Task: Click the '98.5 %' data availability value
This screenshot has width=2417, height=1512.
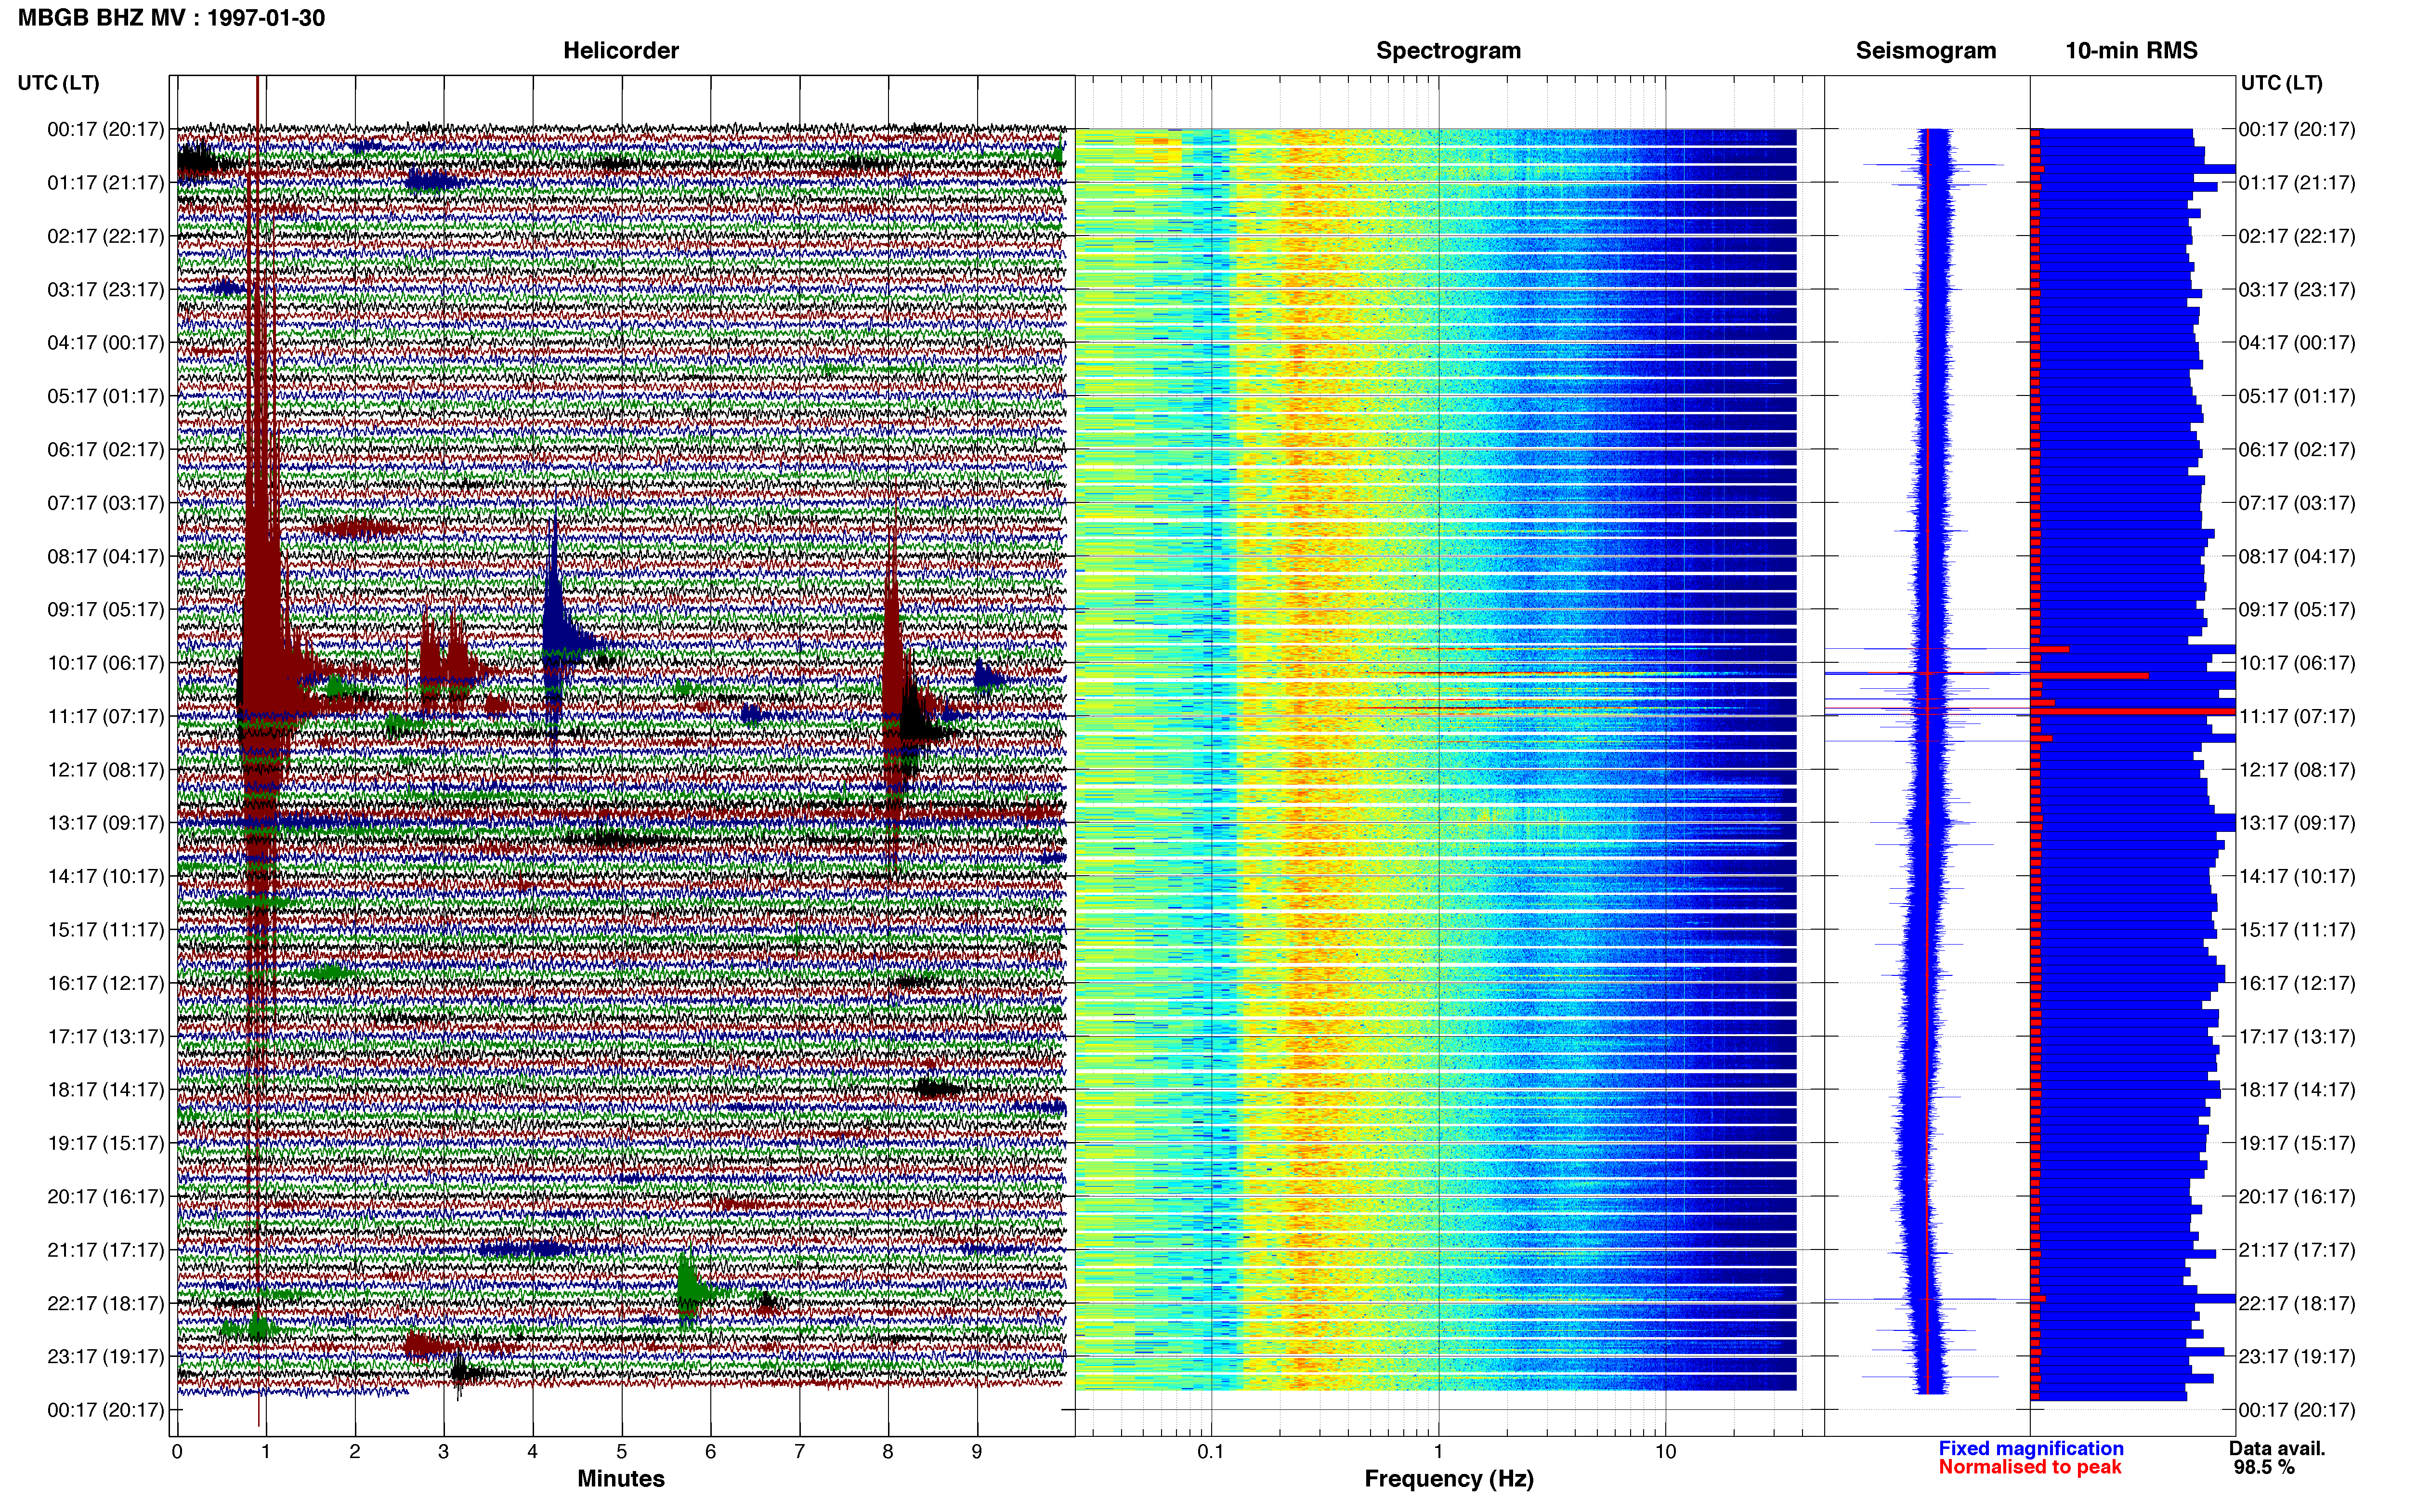Action: coord(2264,1467)
